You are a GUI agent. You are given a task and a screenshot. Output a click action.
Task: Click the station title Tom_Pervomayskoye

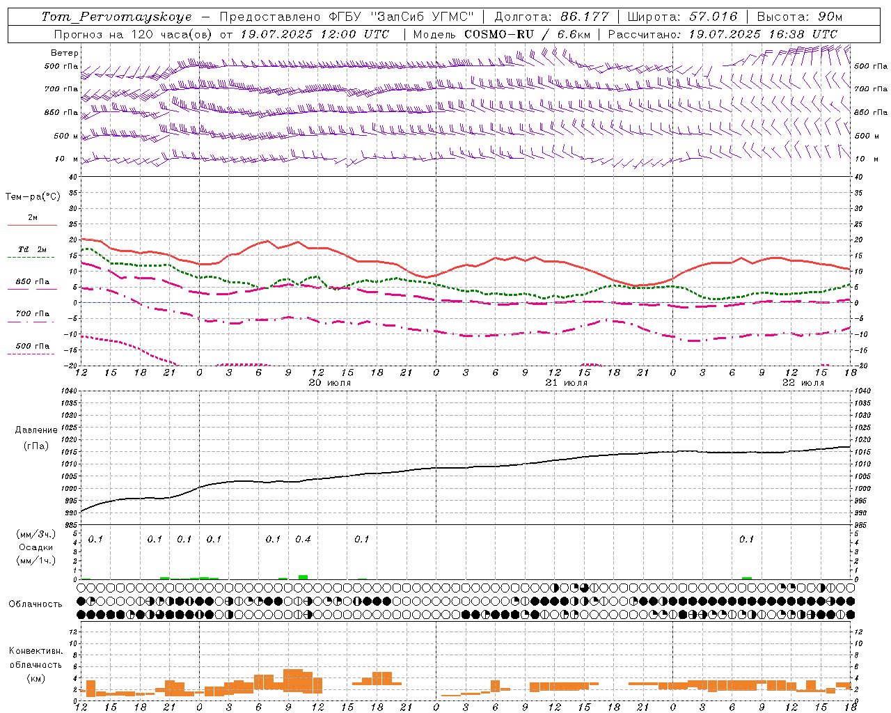[x=116, y=16]
